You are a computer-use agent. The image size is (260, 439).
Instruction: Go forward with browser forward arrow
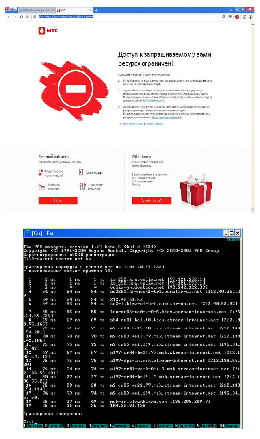pyautogui.click(x=15, y=17)
